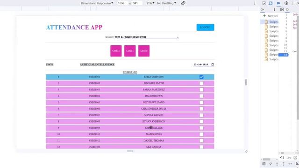Check James Jones attendance checkbox
Image resolution: width=299 pixels, height=168 pixels.
pyautogui.click(x=201, y=134)
